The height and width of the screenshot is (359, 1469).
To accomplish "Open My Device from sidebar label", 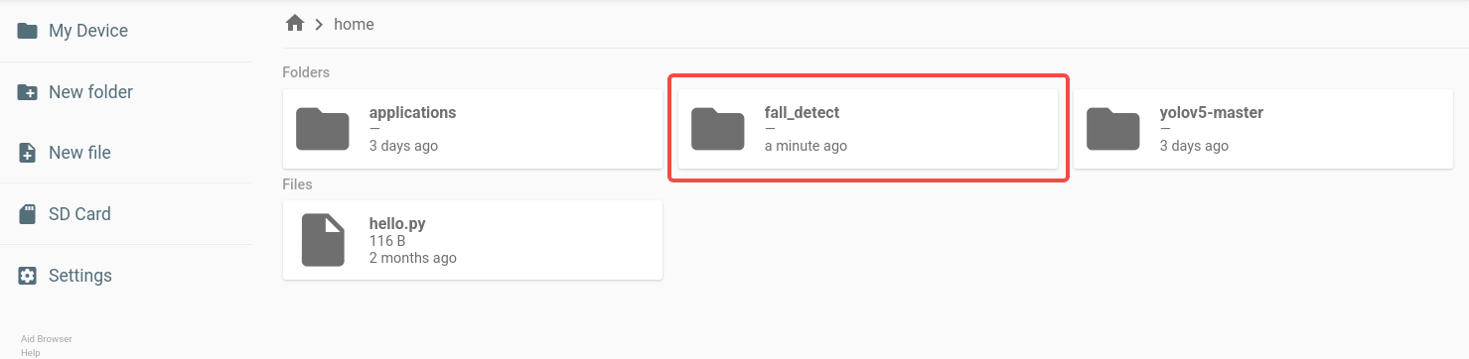I will (88, 31).
